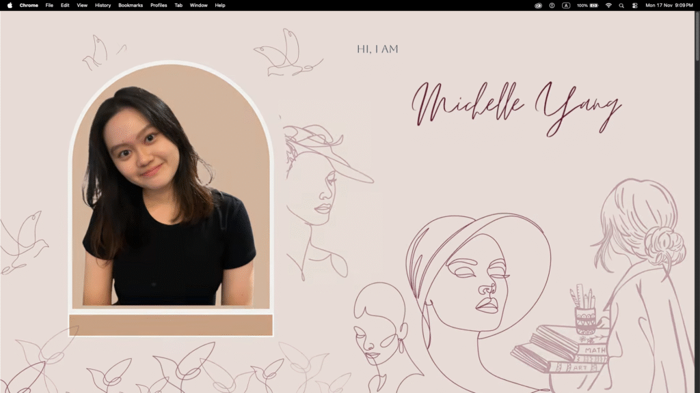The height and width of the screenshot is (393, 700).
Task: Click the circled exclamation status icon
Action: pos(552,5)
